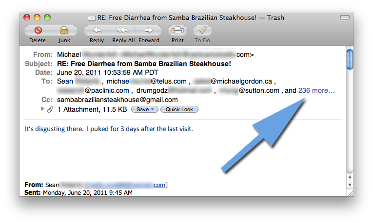Mark message as To Do
Image resolution: width=373 pixels, height=223 pixels.
point(202,30)
